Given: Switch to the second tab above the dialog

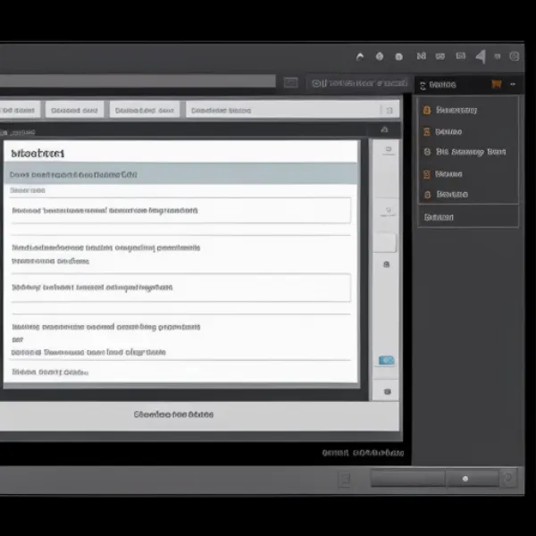Looking at the screenshot, I should tap(74, 110).
